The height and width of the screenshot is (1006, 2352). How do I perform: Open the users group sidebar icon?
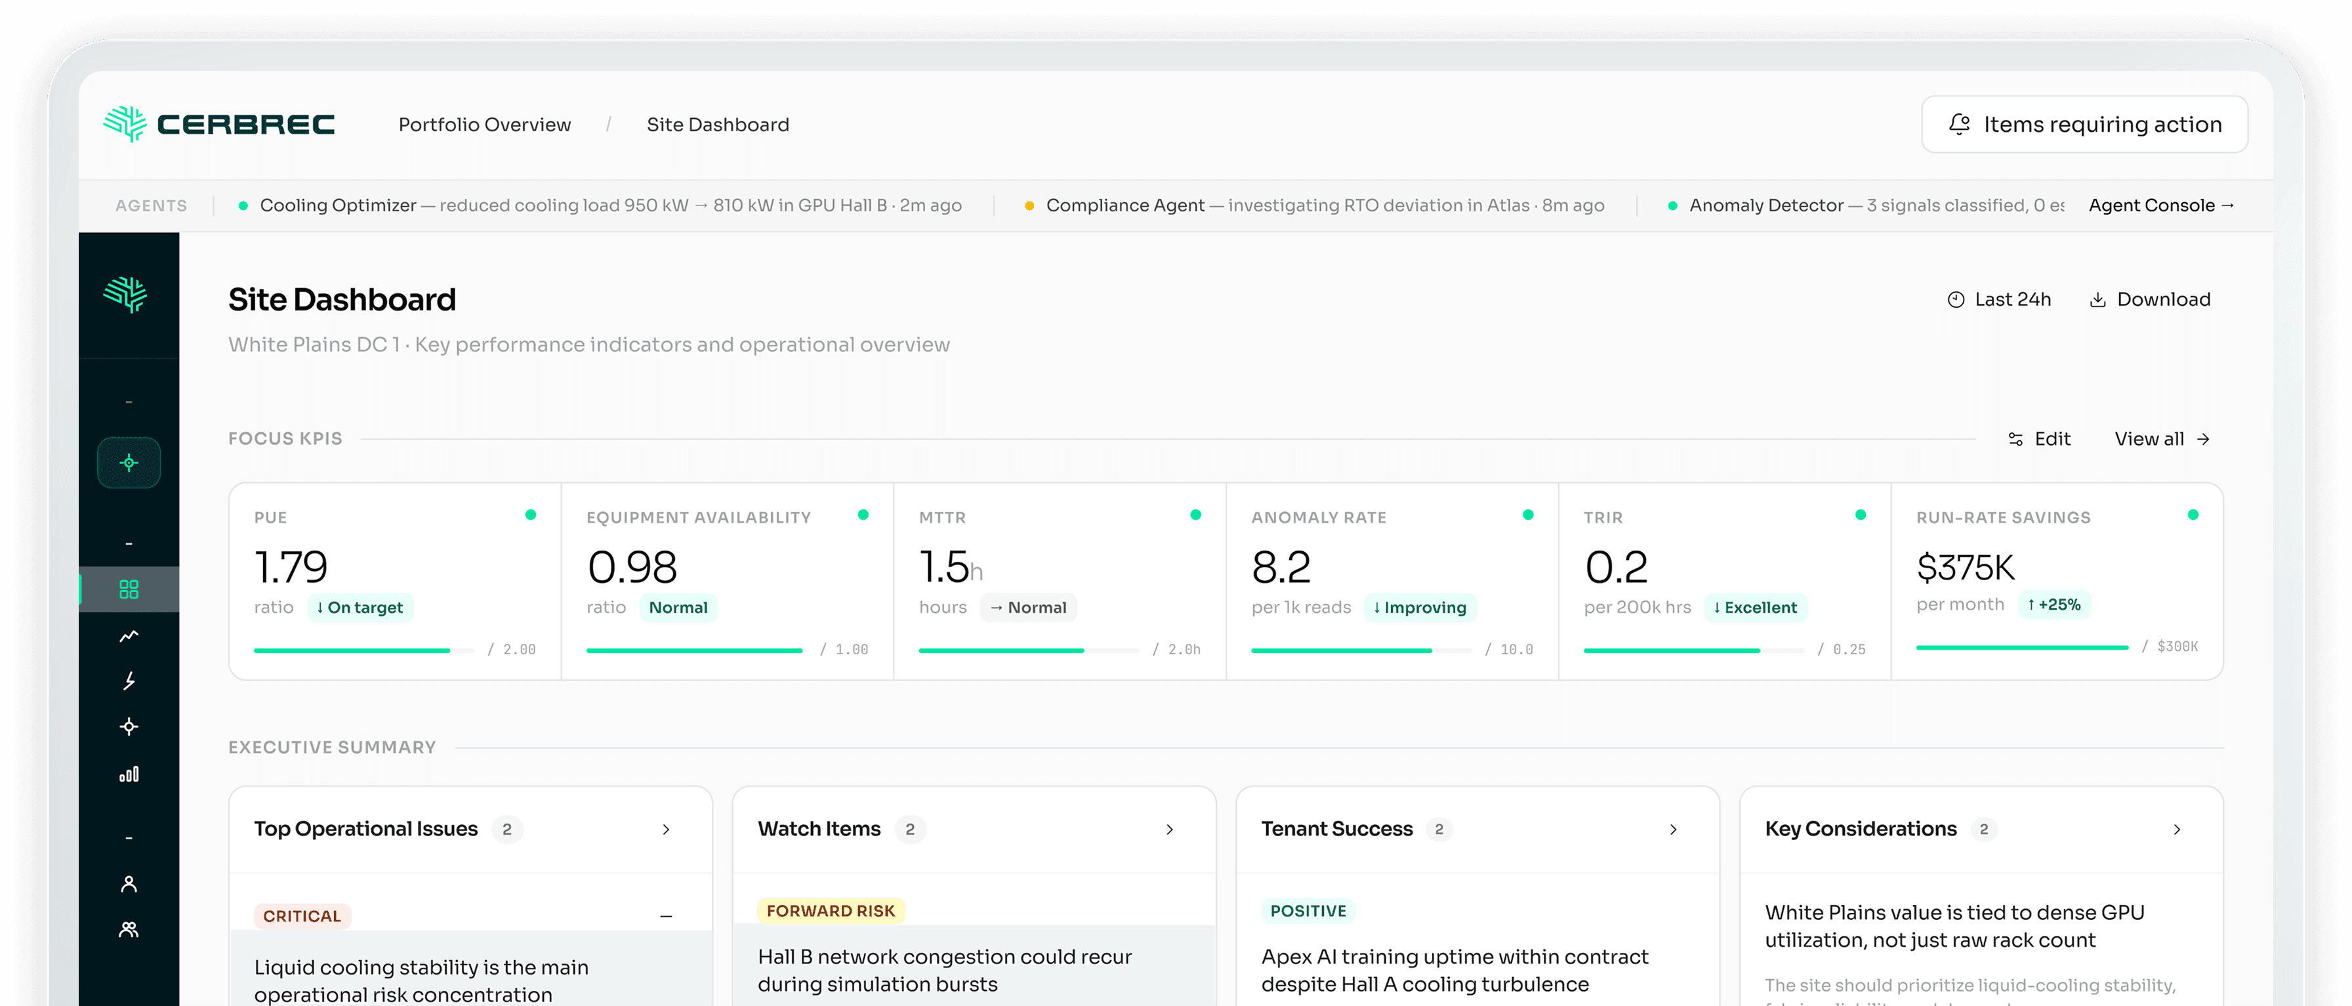[129, 929]
